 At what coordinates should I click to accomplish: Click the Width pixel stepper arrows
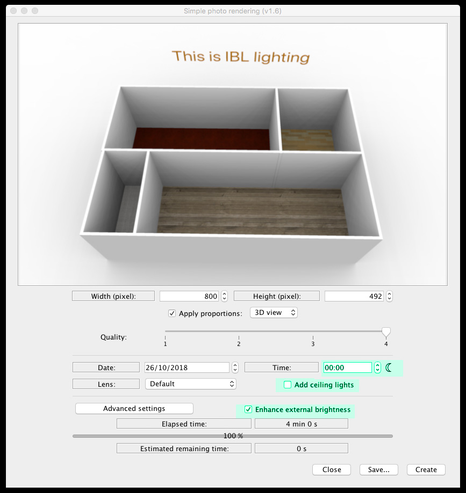pos(224,296)
